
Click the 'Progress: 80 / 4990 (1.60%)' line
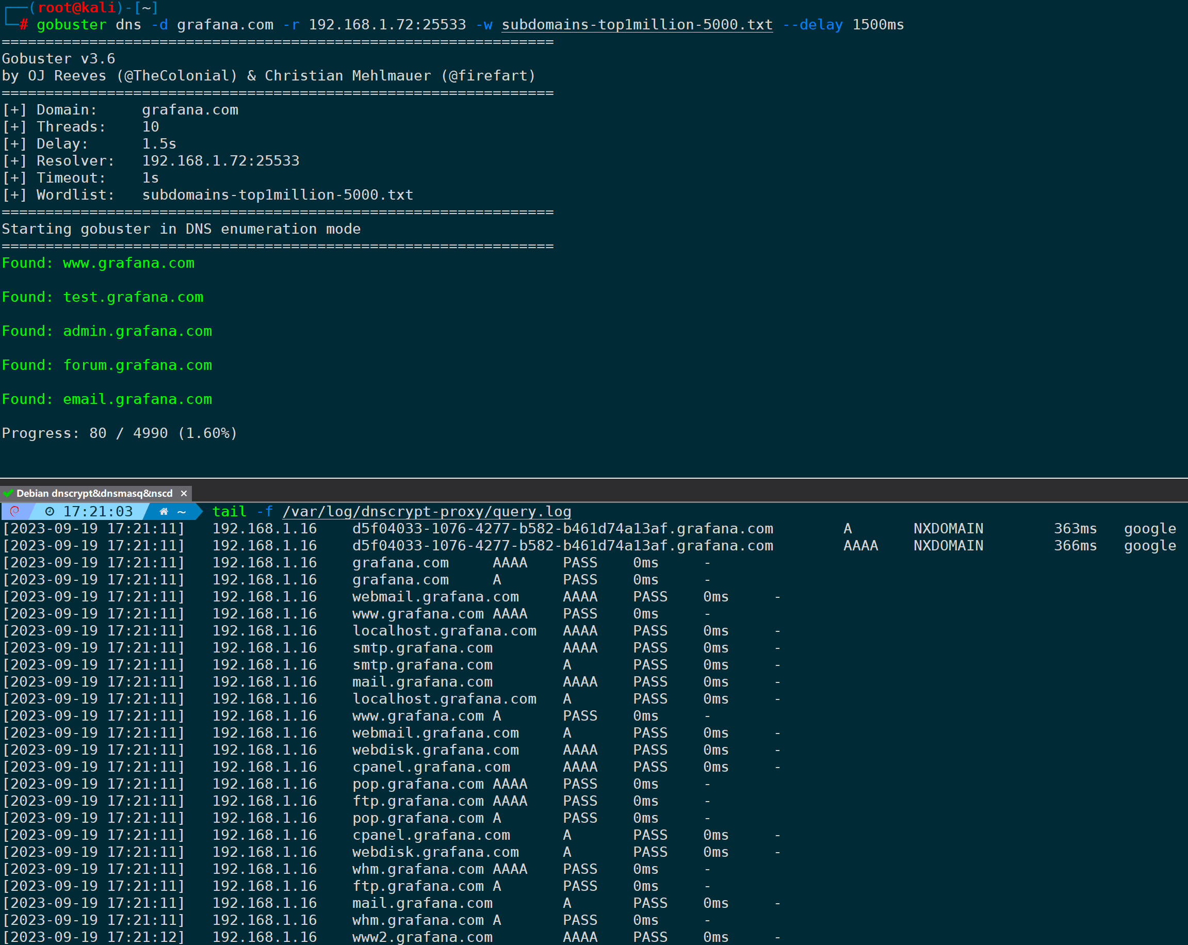(120, 433)
